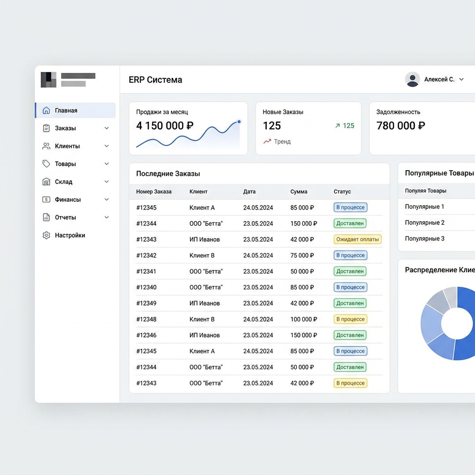Click the green up-arrow beside 125
475x475 pixels.
[x=338, y=125]
